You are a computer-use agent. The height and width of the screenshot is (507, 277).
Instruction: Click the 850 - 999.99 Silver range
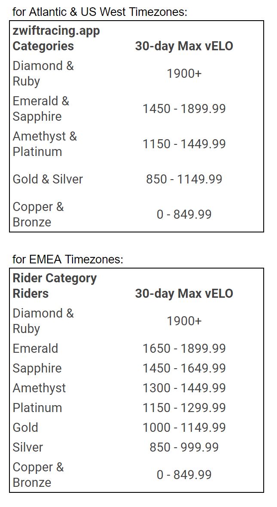click(x=184, y=447)
